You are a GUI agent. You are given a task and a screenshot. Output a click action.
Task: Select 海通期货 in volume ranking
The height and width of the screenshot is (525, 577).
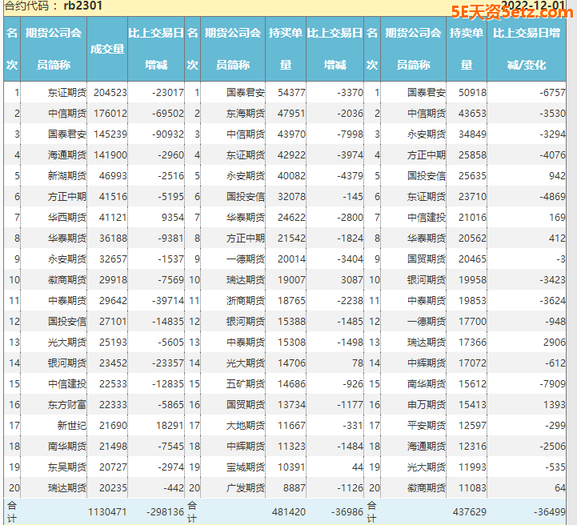67,155
